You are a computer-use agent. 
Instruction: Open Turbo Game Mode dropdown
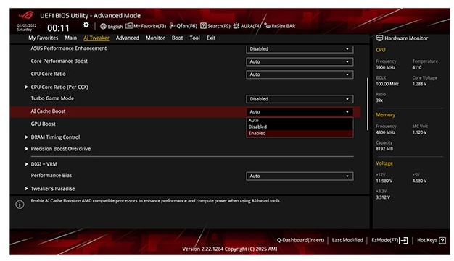coord(300,99)
